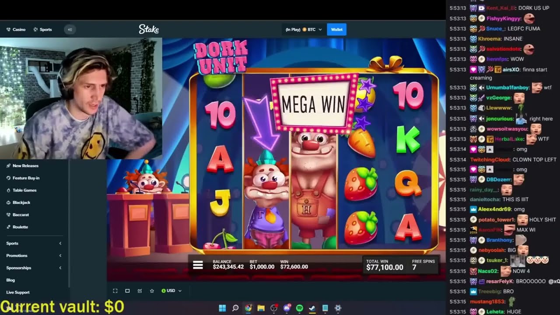
Task: Open Spotify from the taskbar
Action: point(299,308)
